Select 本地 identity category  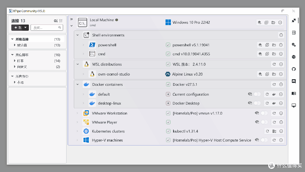(x=37, y=82)
